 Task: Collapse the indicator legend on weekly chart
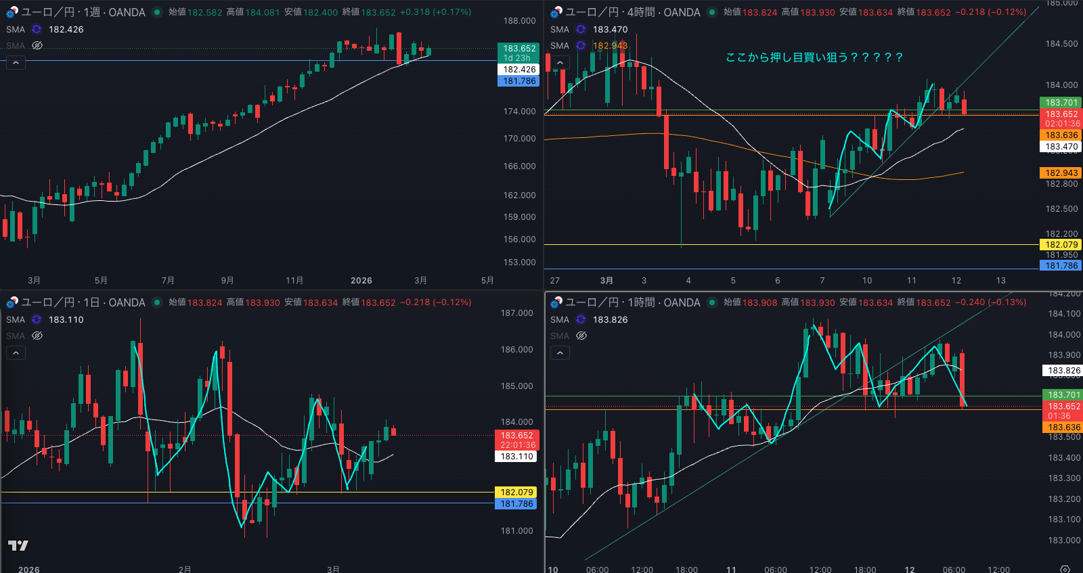click(x=16, y=63)
